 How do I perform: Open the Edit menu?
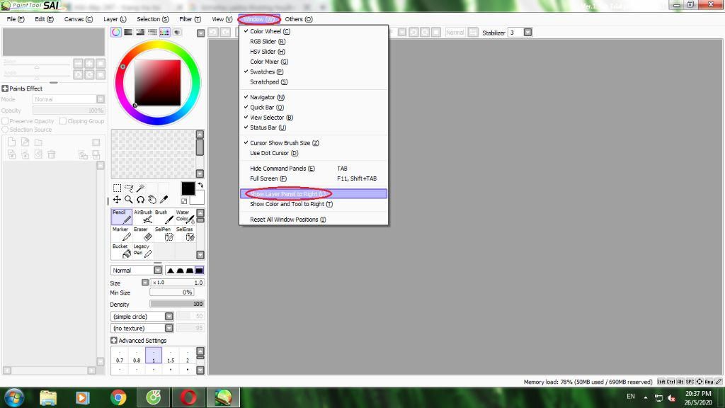click(45, 19)
